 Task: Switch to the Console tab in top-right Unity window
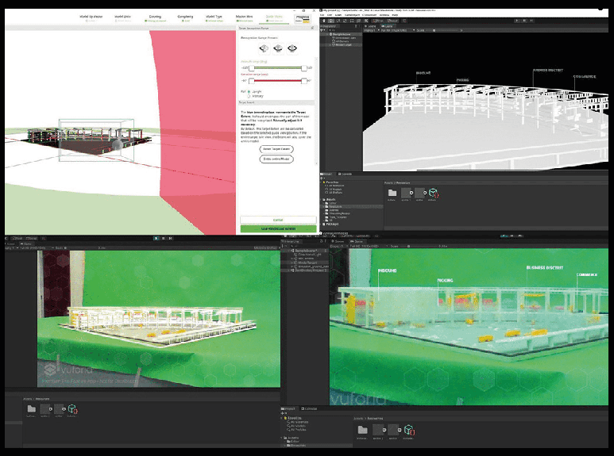(x=345, y=174)
